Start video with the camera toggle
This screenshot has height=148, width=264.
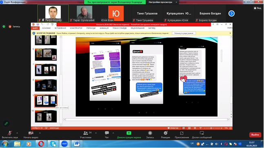pos(31,133)
